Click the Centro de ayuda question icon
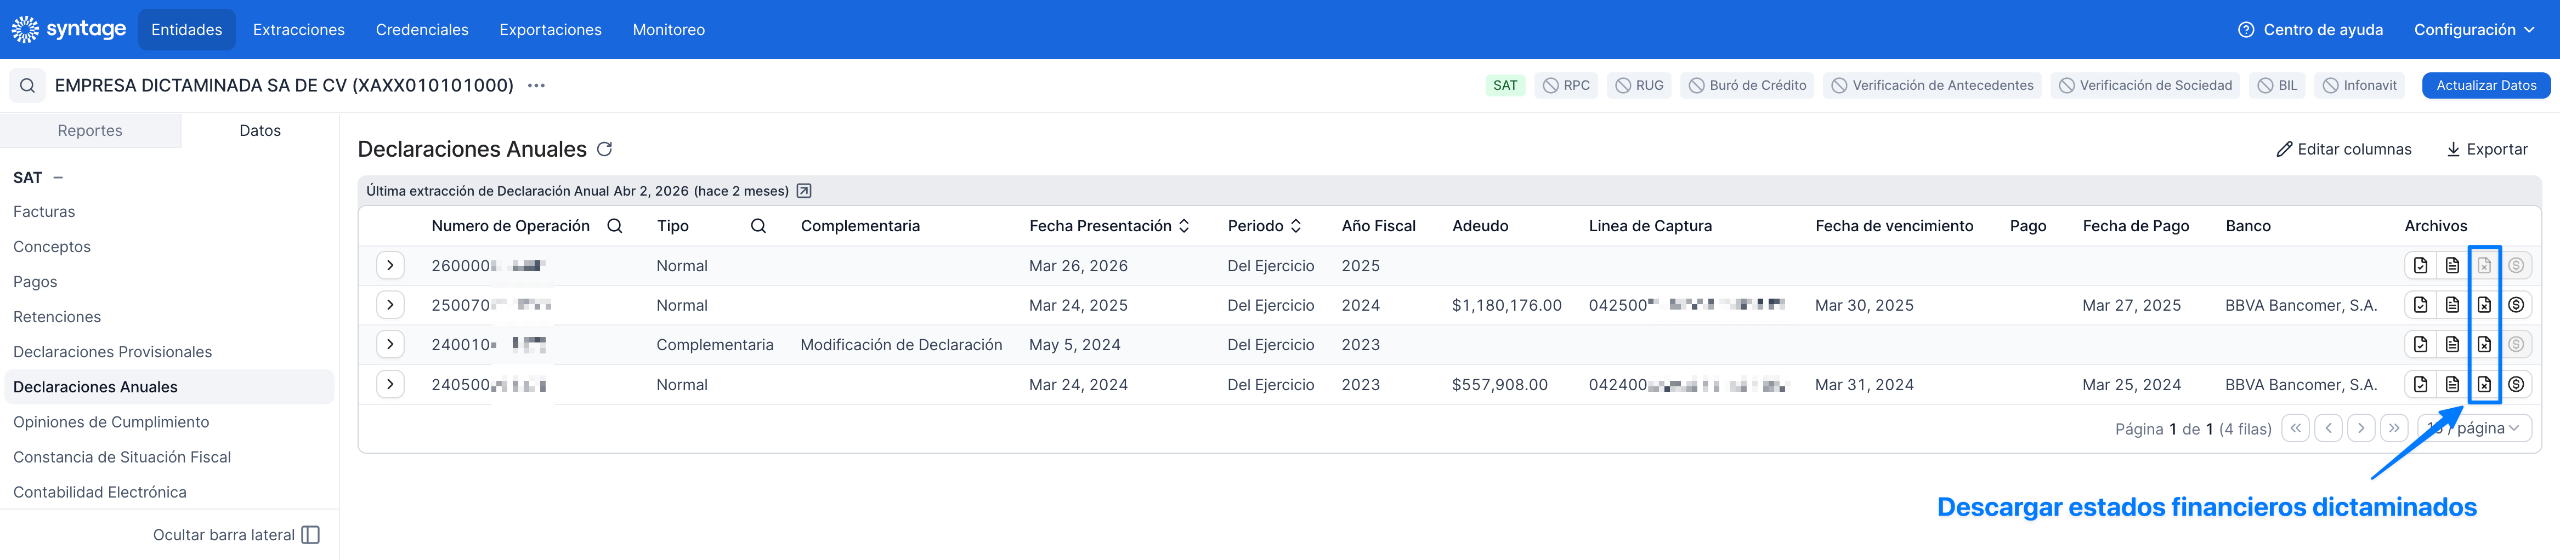The height and width of the screenshot is (560, 2560). [2245, 30]
